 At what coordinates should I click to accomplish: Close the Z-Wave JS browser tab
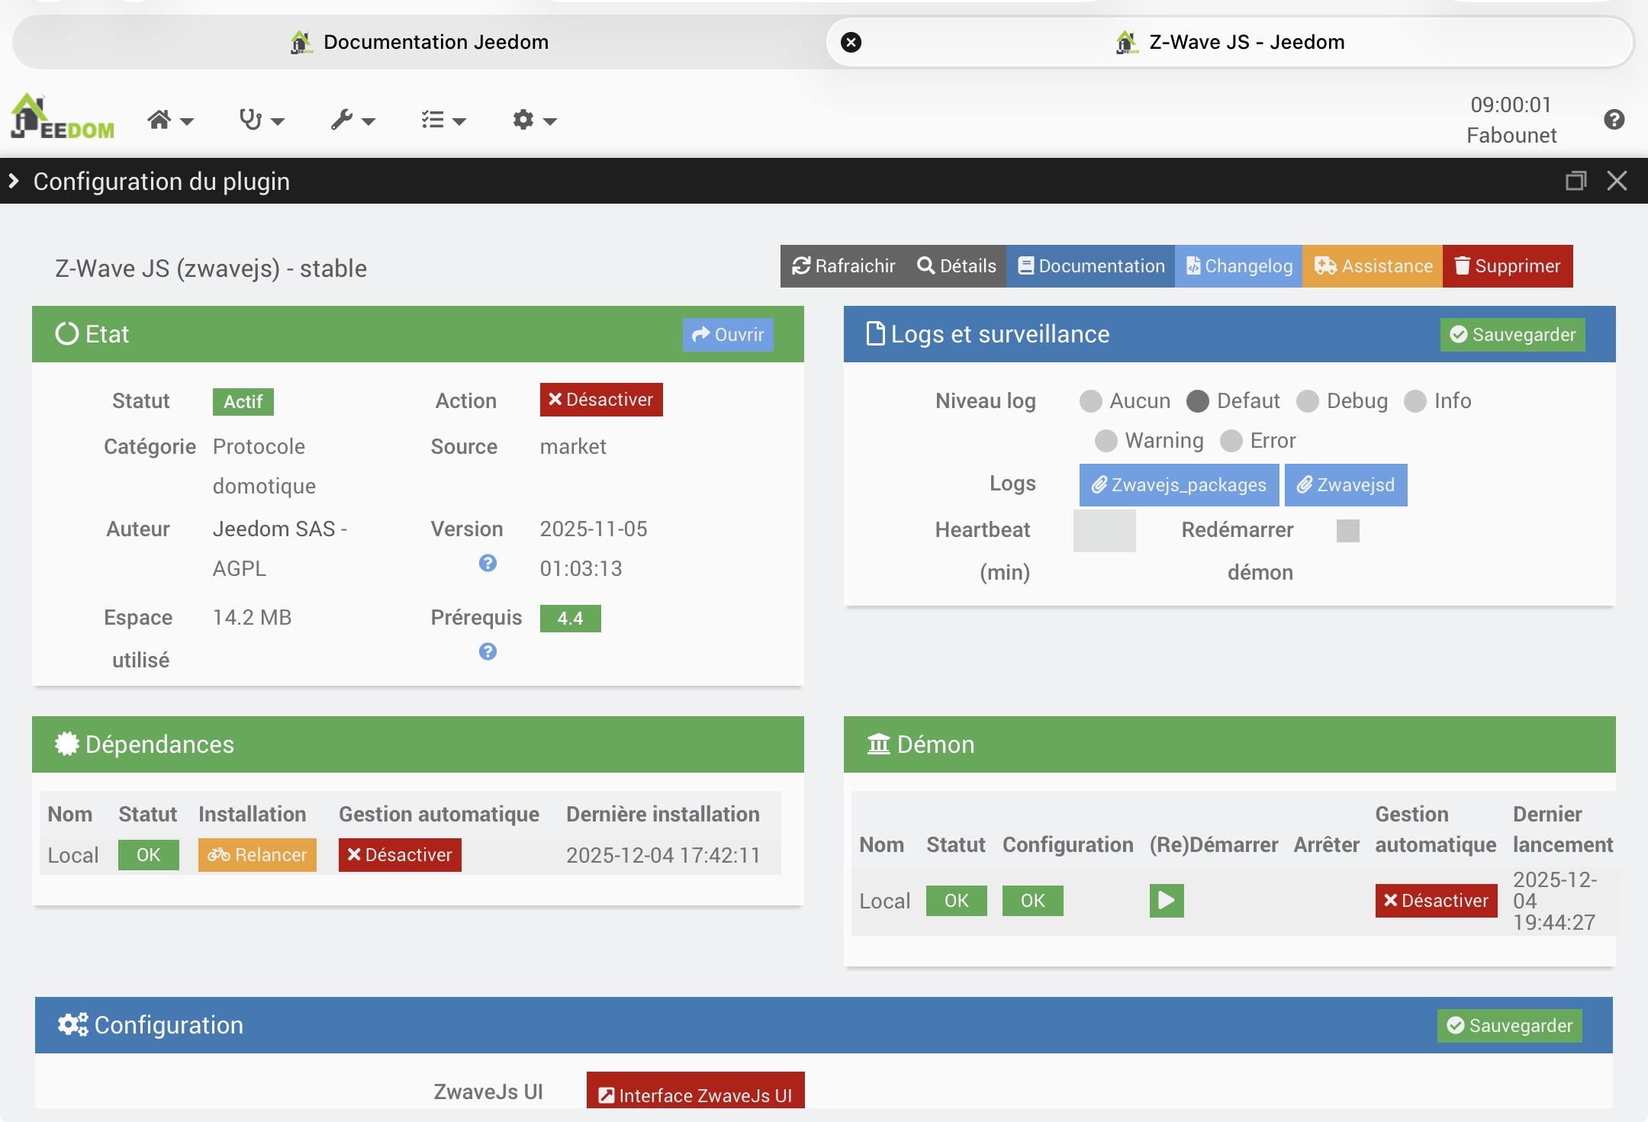(x=851, y=42)
